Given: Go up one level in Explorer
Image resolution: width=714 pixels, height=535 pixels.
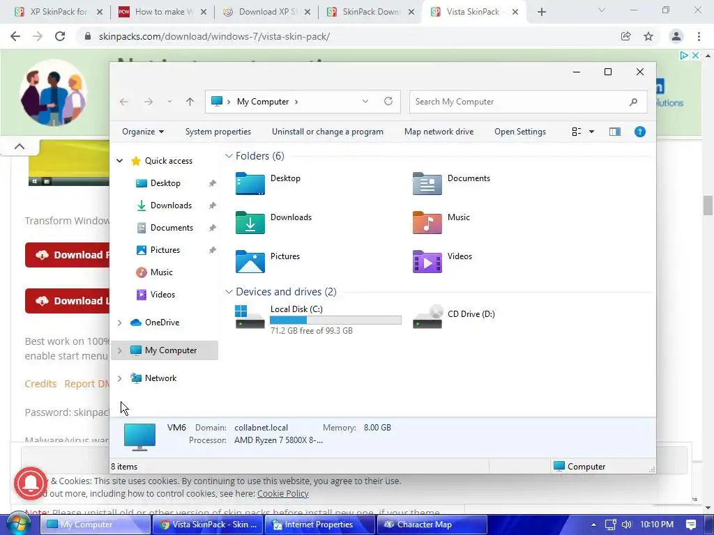Looking at the screenshot, I should 190,102.
